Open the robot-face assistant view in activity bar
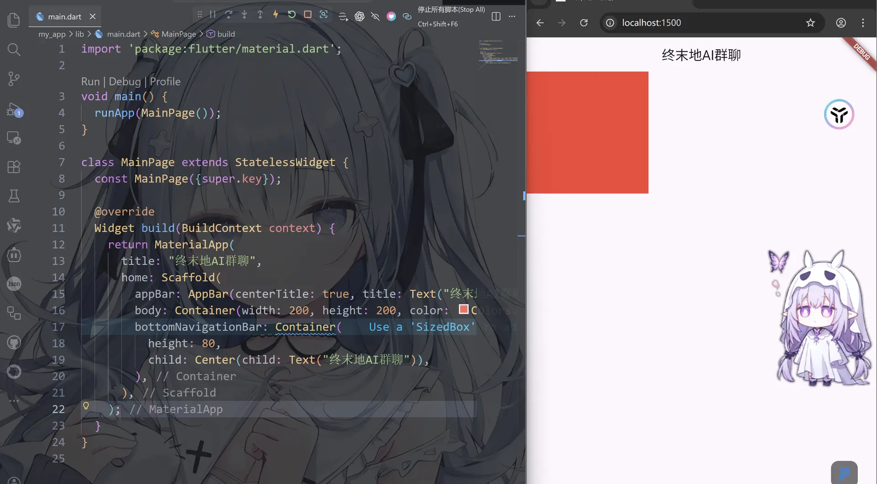 coord(14,255)
